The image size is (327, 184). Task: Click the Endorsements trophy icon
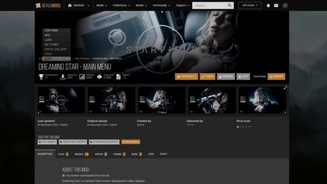[41, 77]
